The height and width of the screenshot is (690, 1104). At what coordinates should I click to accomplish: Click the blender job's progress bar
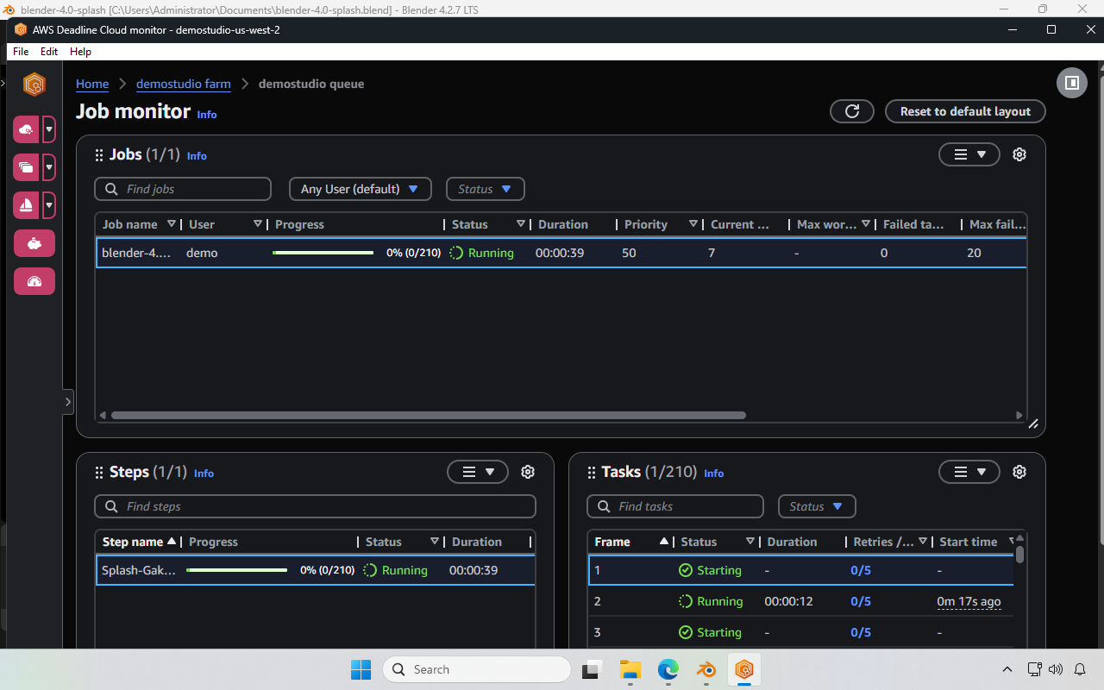[323, 253]
